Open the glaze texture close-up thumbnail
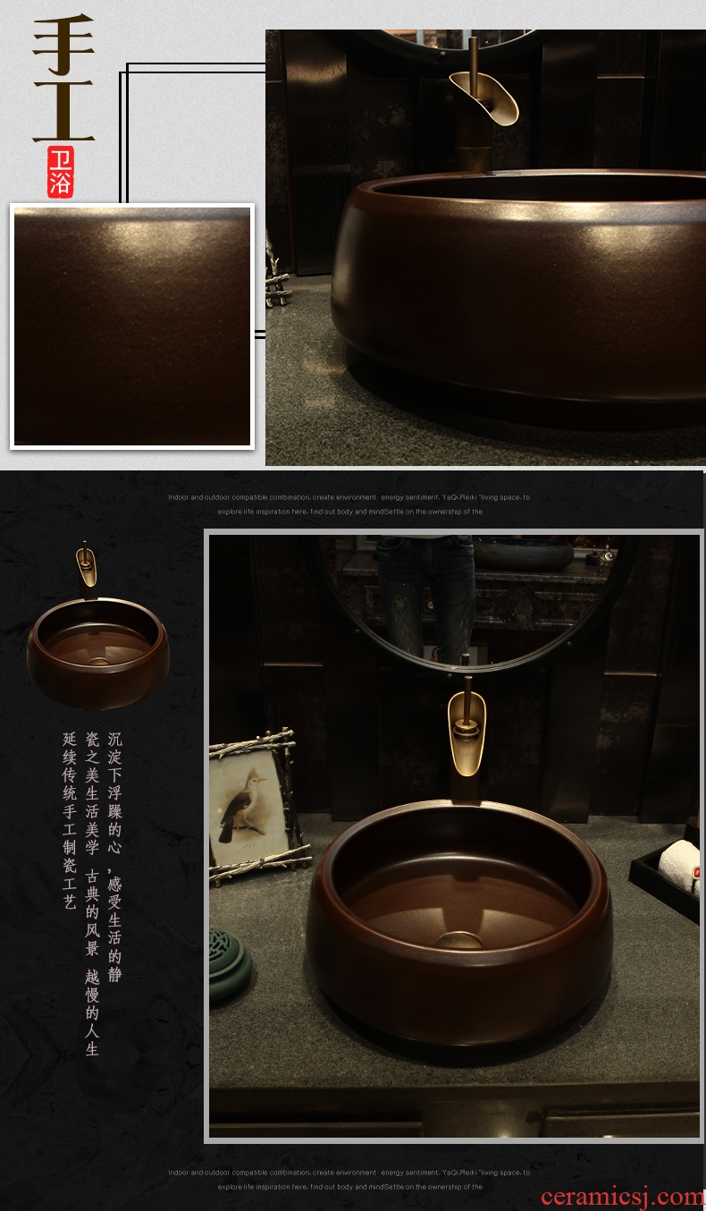706x1211 pixels. pyautogui.click(x=132, y=326)
